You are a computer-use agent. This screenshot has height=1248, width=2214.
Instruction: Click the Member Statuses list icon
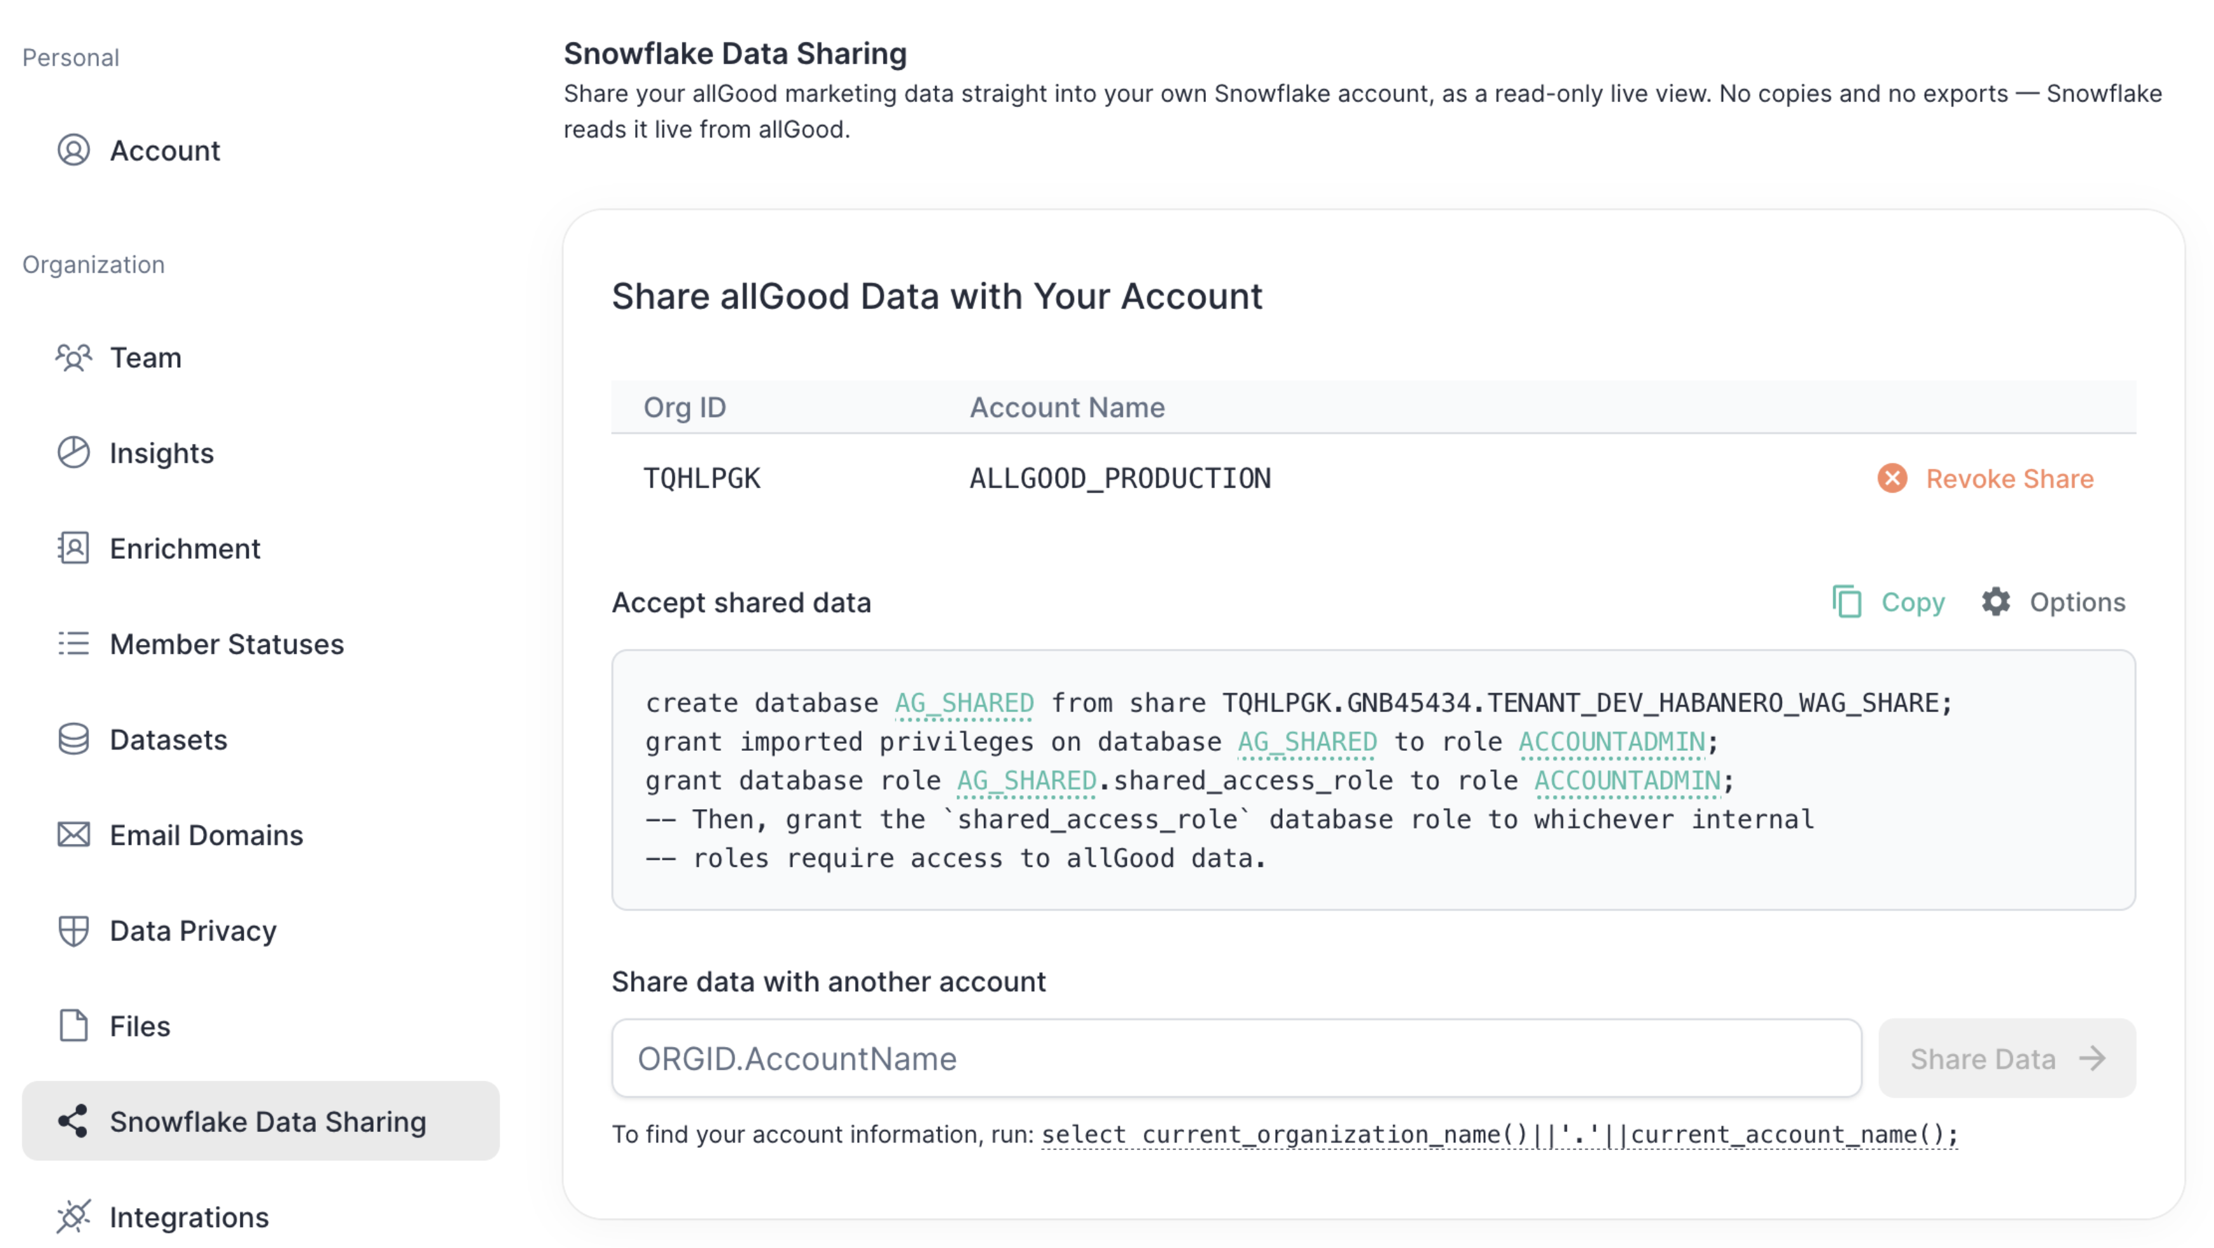coord(74,643)
